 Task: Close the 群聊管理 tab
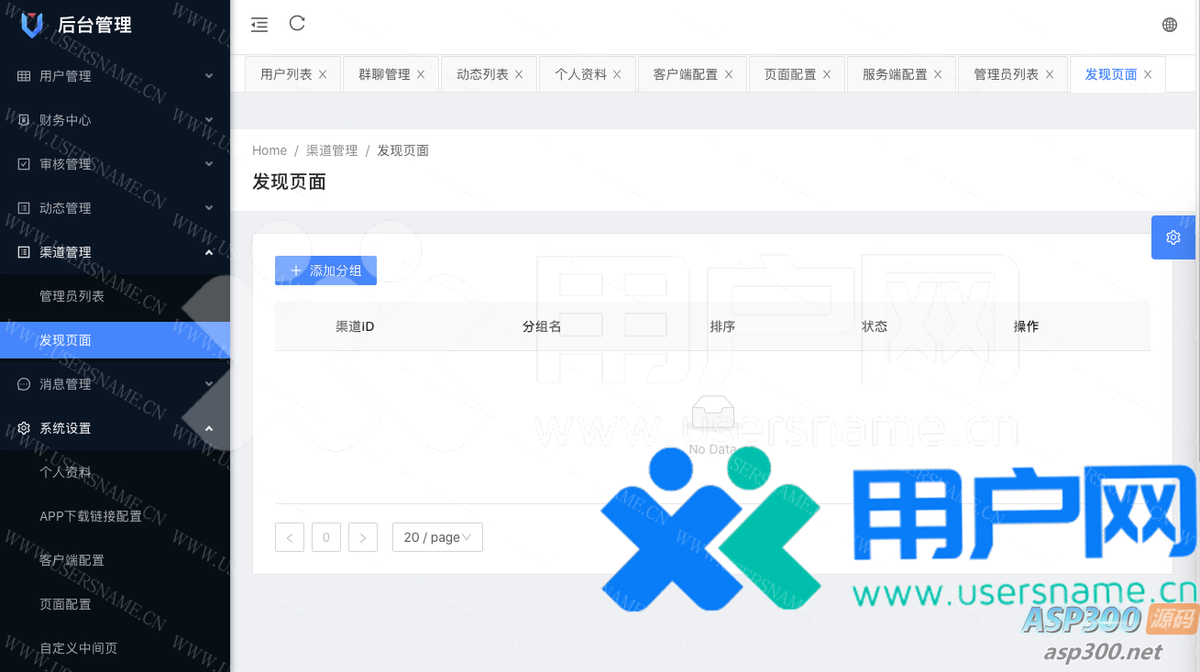[421, 74]
